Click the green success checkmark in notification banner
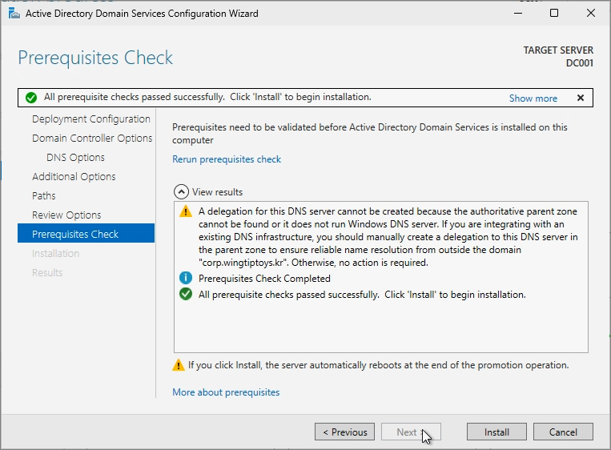 click(31, 98)
